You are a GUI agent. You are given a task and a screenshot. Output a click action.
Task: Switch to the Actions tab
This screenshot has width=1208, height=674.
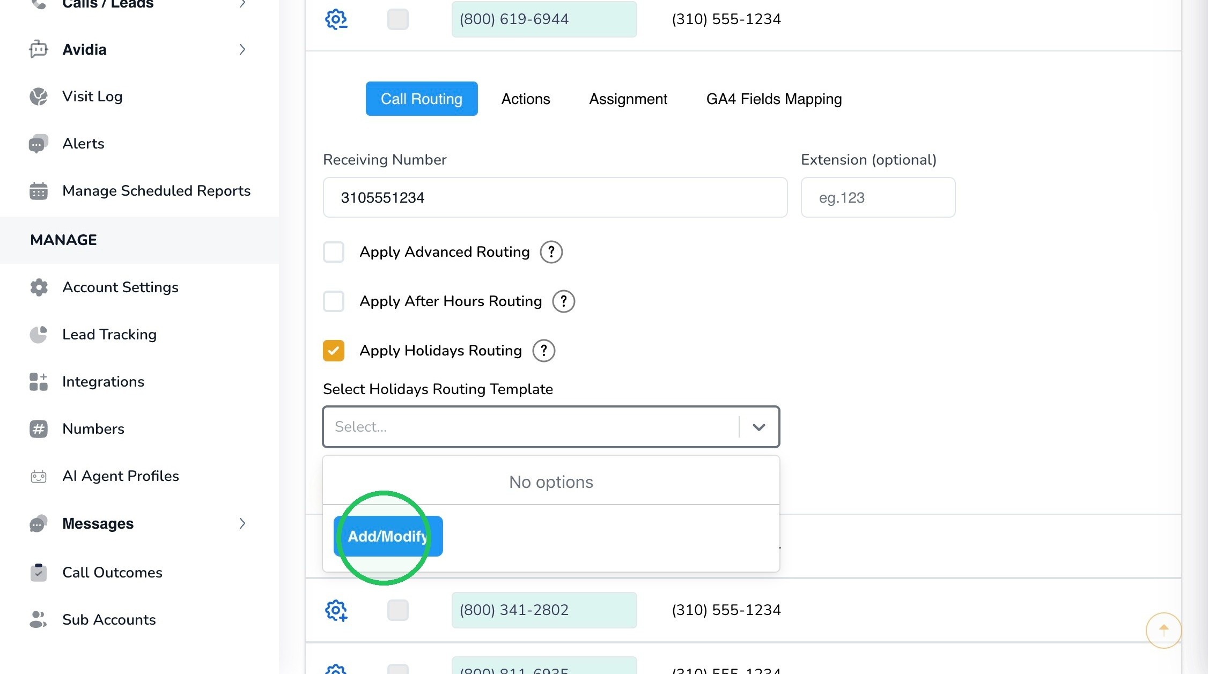[526, 99]
